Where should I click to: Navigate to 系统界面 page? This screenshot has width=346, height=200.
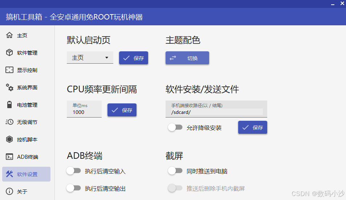26,87
